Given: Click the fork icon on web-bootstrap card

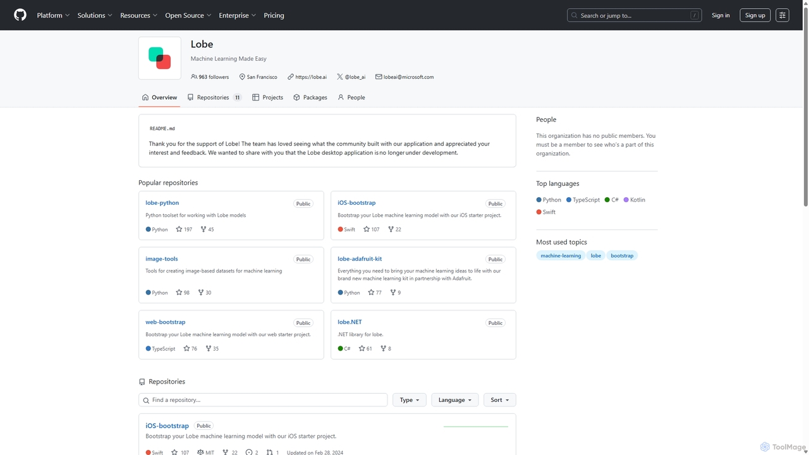Looking at the screenshot, I should [209, 348].
